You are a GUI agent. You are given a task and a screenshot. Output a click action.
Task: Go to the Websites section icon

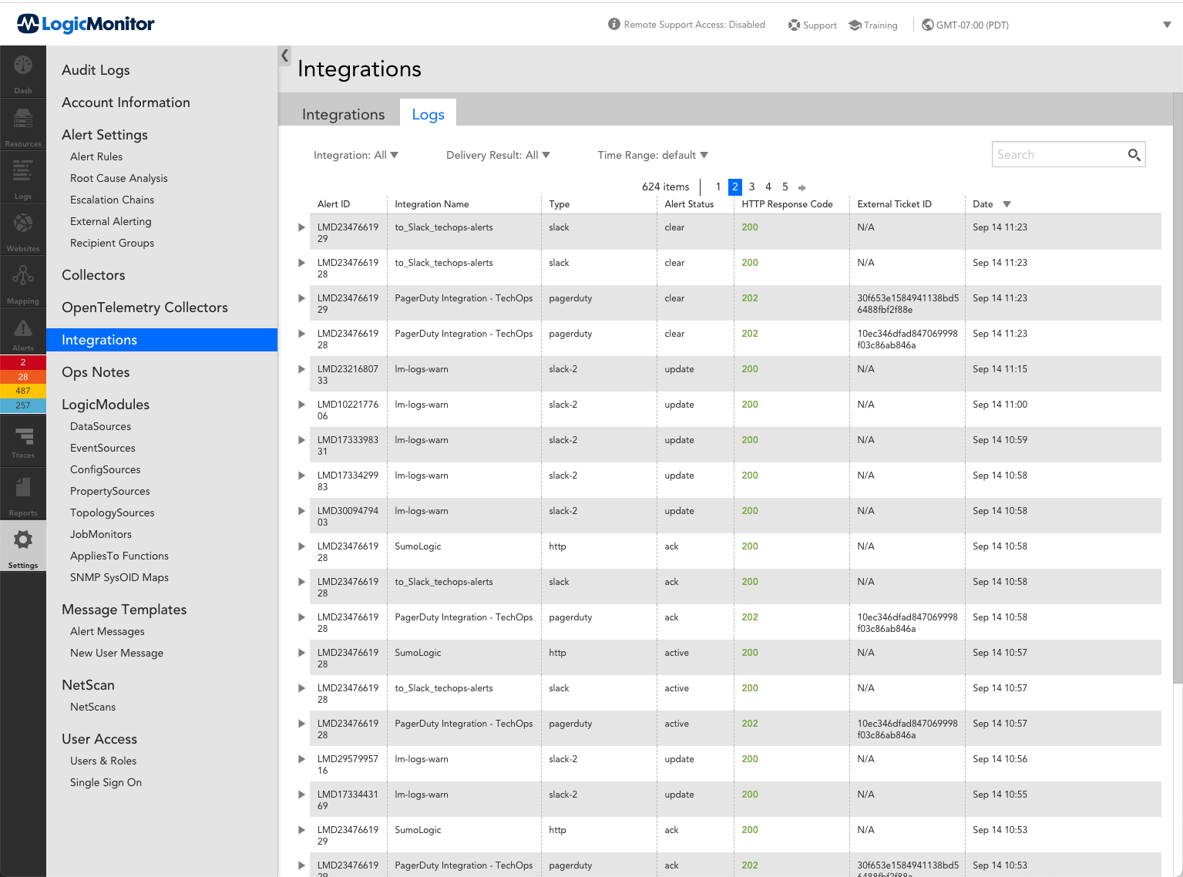[23, 228]
